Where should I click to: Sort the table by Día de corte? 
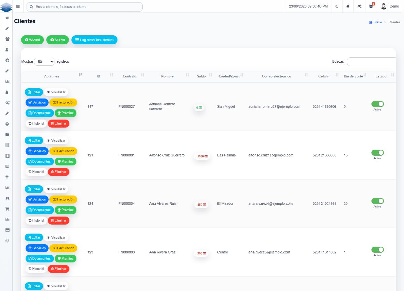tap(353, 76)
